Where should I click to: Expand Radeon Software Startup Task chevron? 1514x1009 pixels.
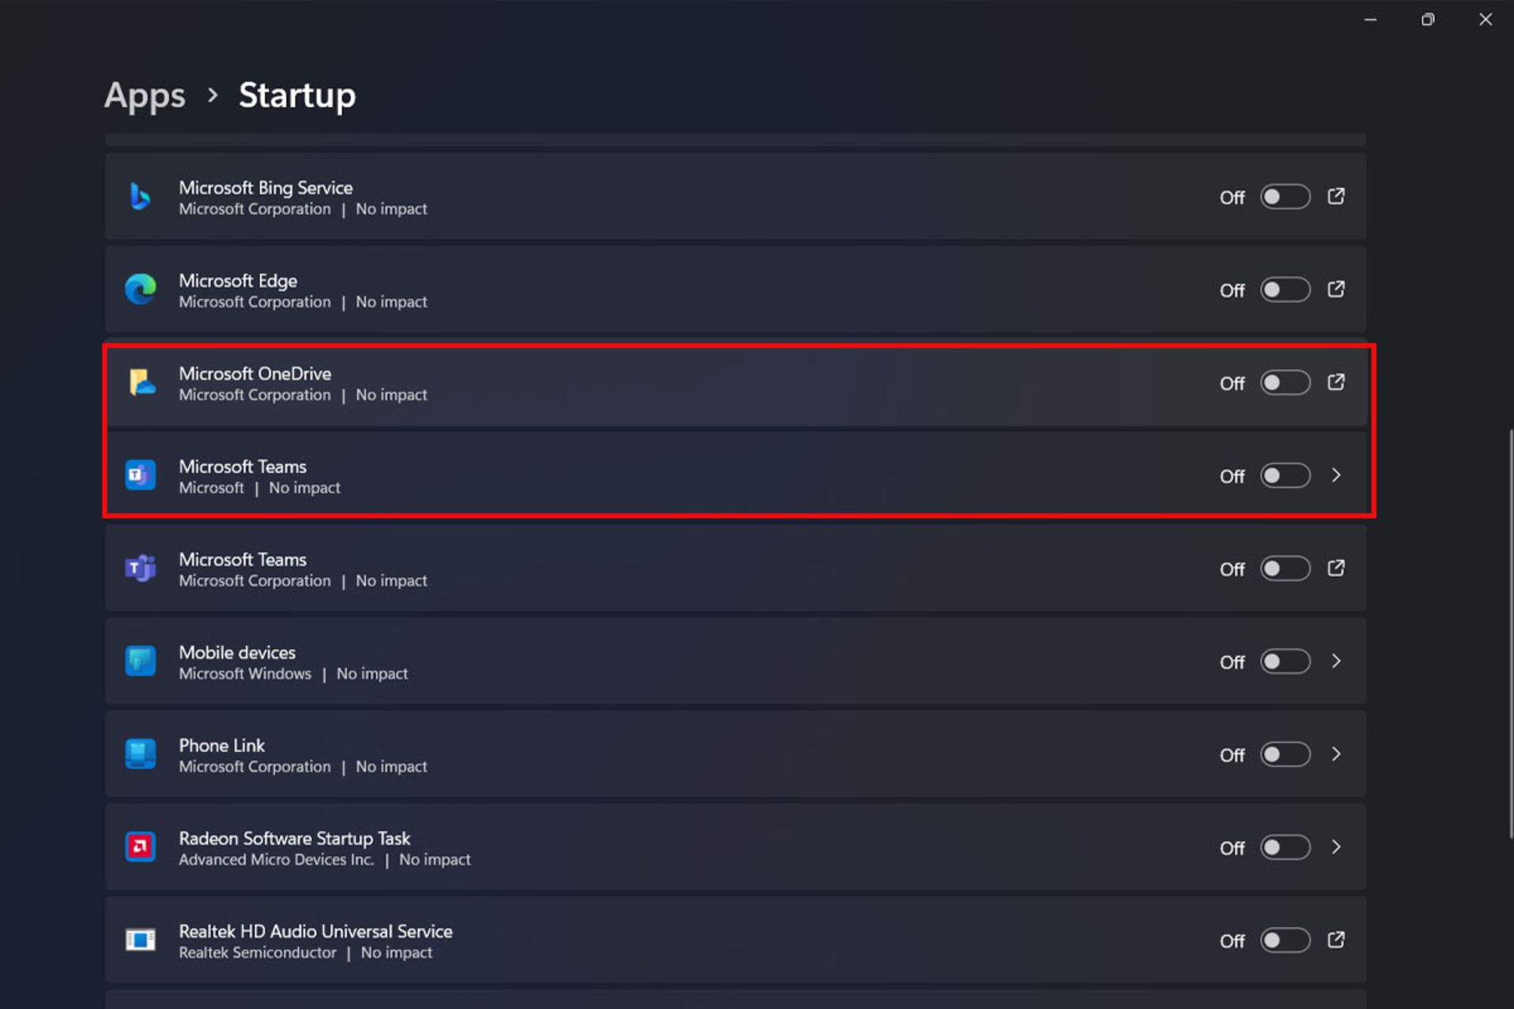coord(1336,847)
